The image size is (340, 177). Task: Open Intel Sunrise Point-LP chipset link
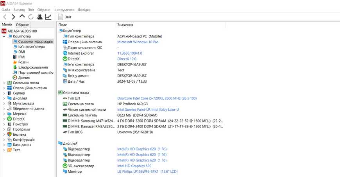tap(148, 110)
